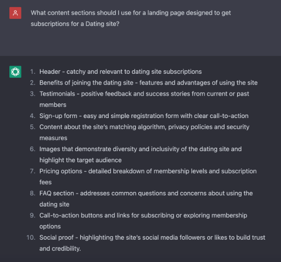Select the Header list item text
The width and height of the screenshot is (281, 262).
[120, 72]
